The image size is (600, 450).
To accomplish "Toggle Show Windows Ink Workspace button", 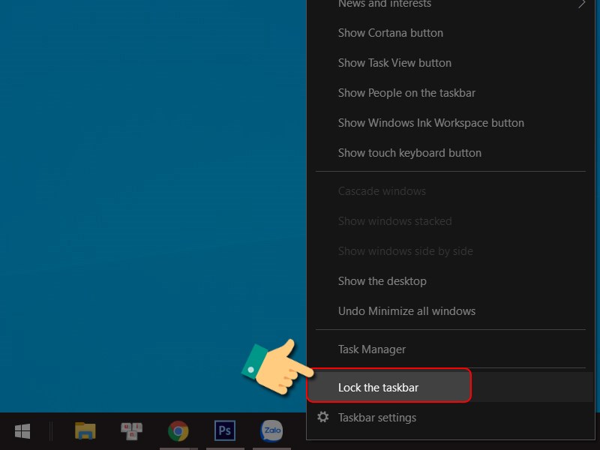I will (430, 123).
